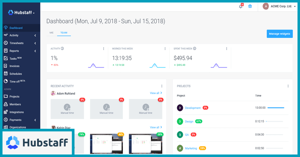
Task: Open the Projects widget three-dot menu
Action: click(x=288, y=86)
